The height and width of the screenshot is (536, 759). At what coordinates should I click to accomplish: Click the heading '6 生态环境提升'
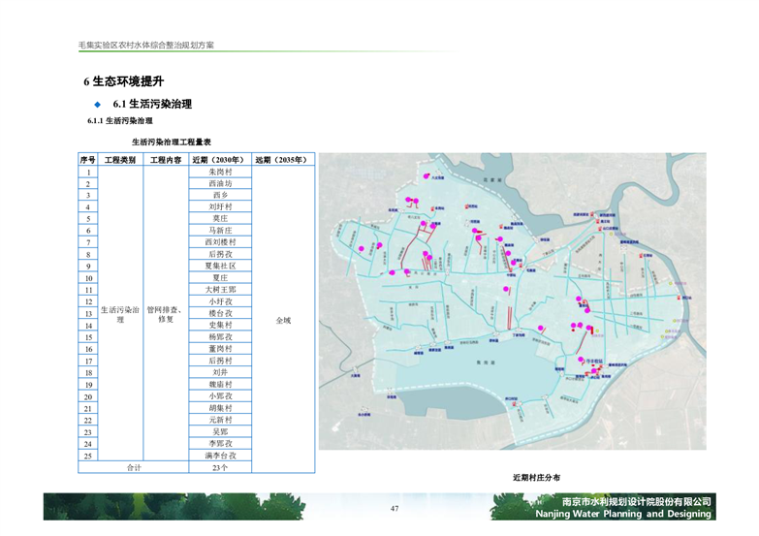pos(124,81)
